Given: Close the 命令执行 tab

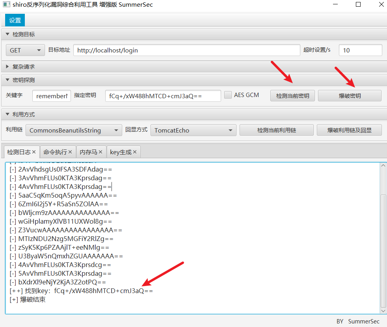Looking at the screenshot, I should coord(70,152).
